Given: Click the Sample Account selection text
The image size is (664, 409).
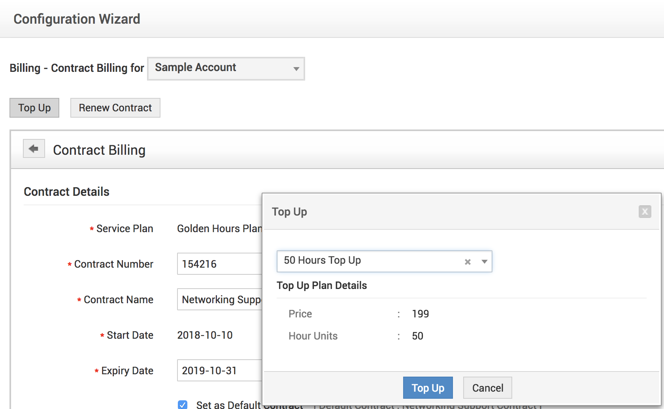Looking at the screenshot, I should coord(196,68).
